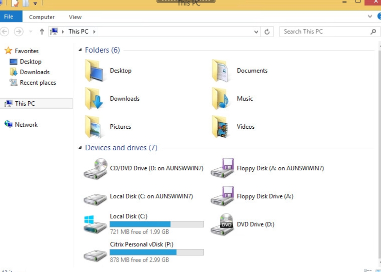Select CD/DVD Drive (D: on AUNSWWIN7) icon
Viewport: 381px width, 272px height.
point(95,168)
